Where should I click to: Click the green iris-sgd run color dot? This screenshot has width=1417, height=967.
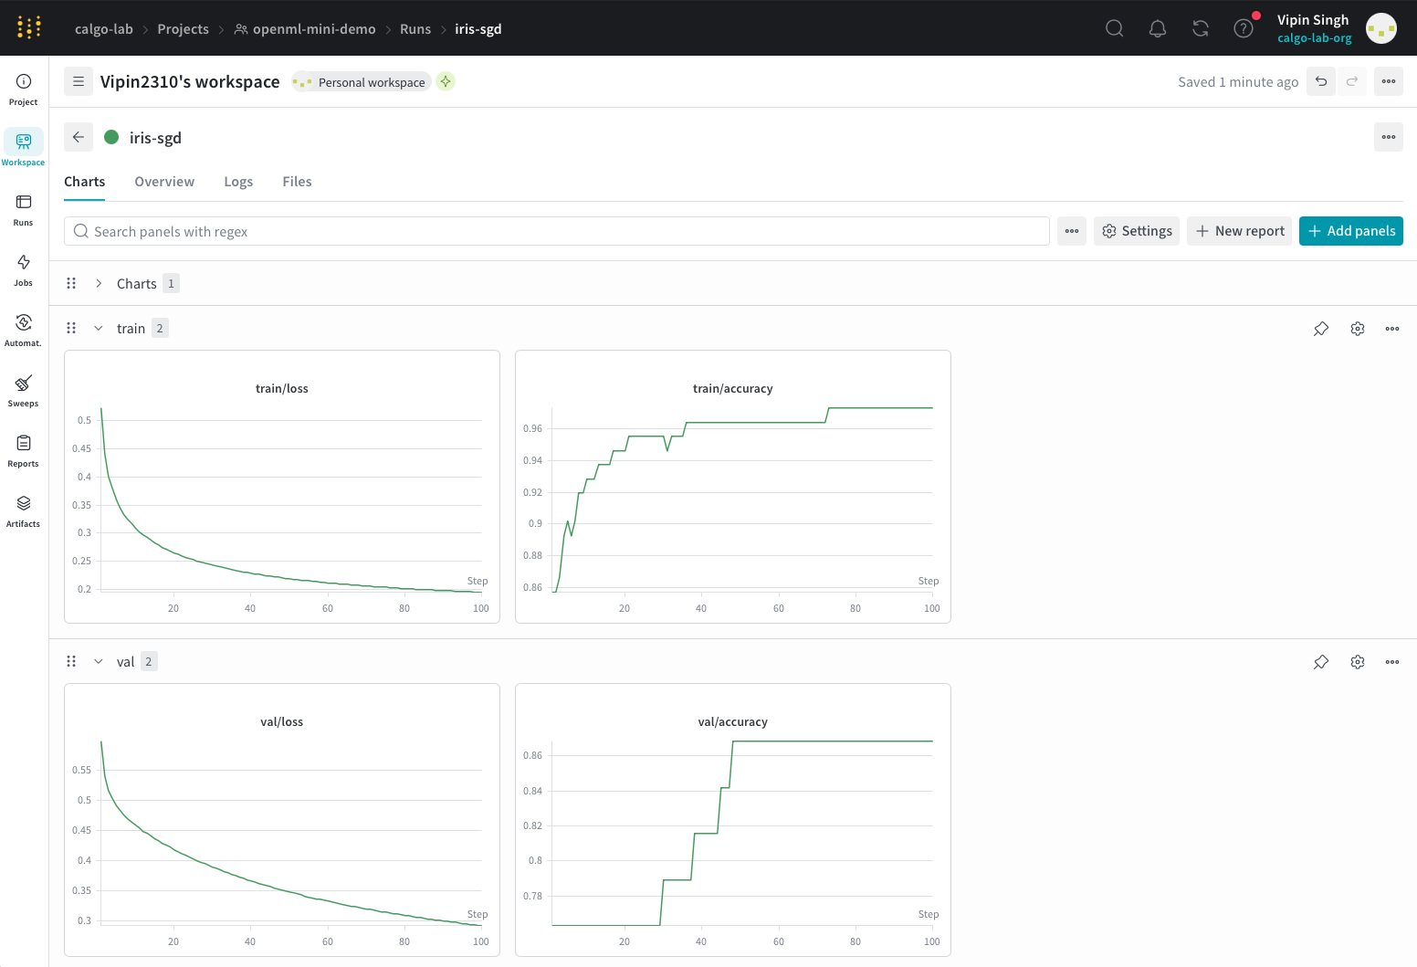coord(111,137)
